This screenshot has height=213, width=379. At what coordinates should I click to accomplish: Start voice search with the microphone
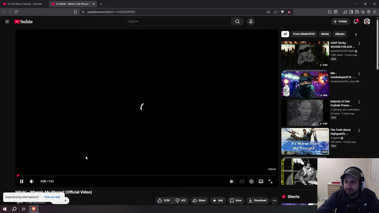tap(251, 21)
